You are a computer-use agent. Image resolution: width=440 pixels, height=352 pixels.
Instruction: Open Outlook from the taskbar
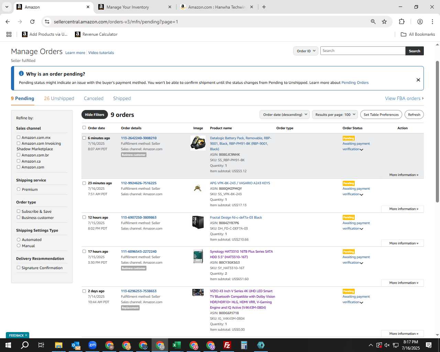point(76,345)
